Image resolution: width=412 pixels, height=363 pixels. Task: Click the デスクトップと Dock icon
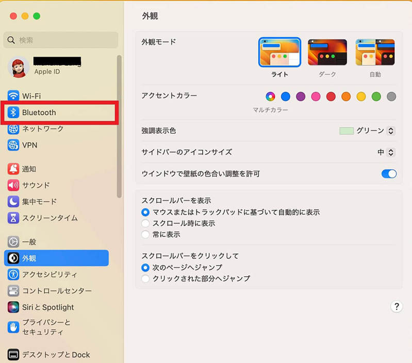click(x=13, y=355)
